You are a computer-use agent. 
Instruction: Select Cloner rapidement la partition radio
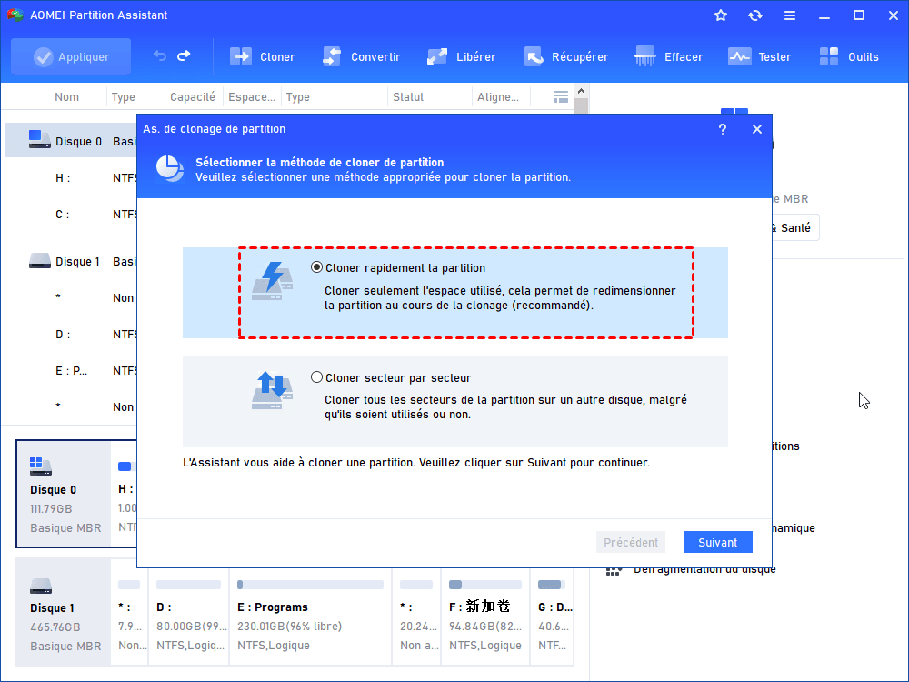pyautogui.click(x=316, y=267)
